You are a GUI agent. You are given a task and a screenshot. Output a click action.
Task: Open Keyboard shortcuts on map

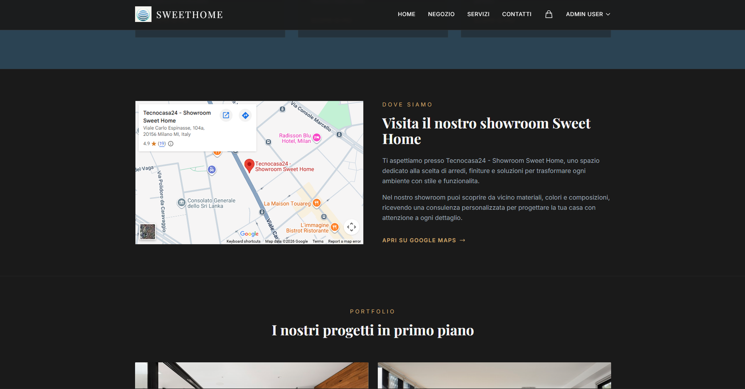point(244,241)
